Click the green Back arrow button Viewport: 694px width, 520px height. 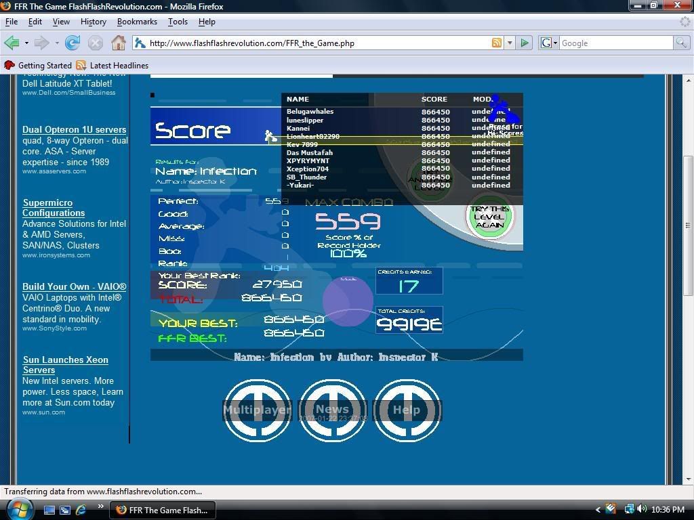(12, 43)
